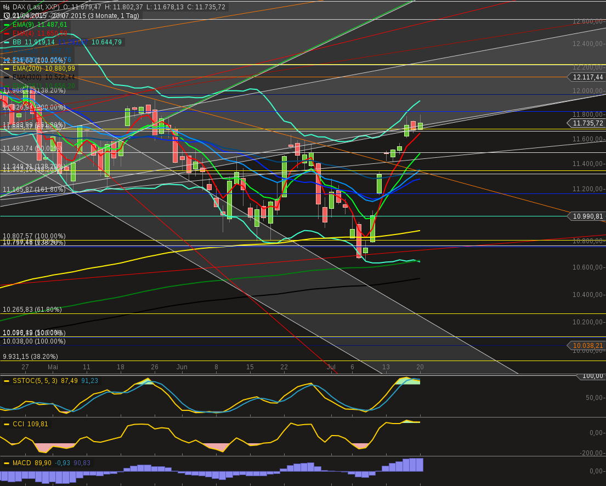This screenshot has width=606, height=486.
Task: Click the 12.400,00 price axis label
Action: (588, 44)
